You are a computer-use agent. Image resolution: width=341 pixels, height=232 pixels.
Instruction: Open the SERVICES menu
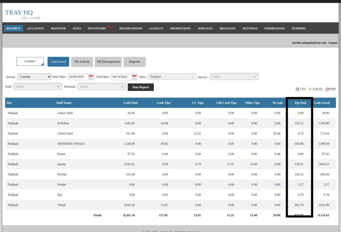[205, 28]
